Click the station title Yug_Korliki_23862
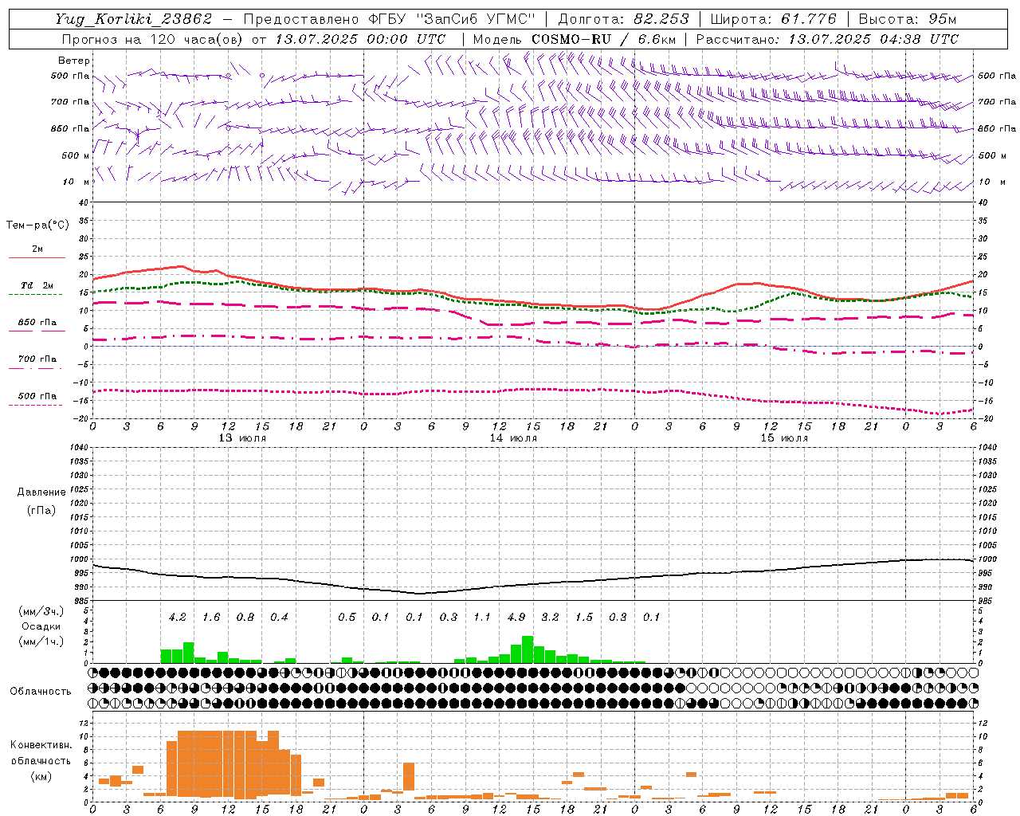The height and width of the screenshot is (816, 1020). tap(134, 19)
